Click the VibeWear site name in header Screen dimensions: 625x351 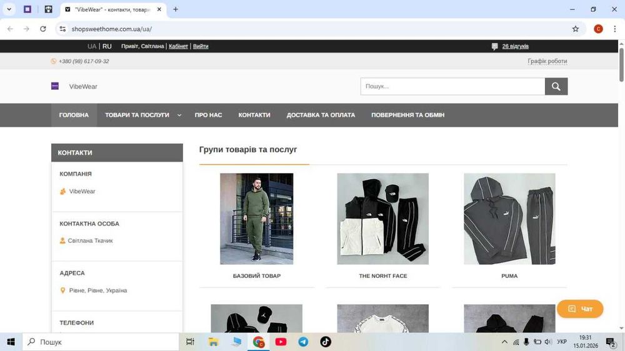(83, 86)
